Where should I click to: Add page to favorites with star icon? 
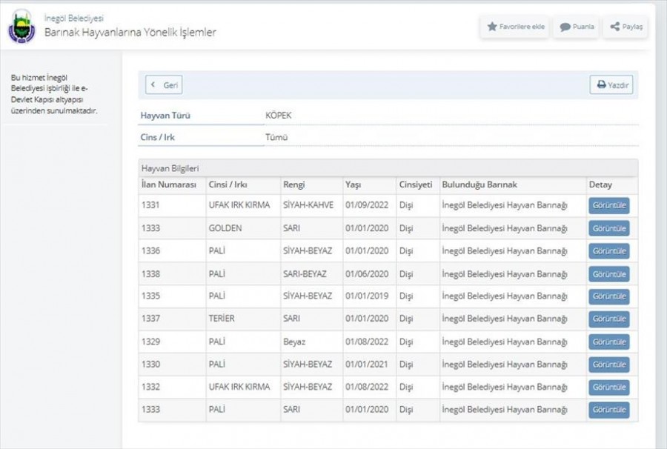tap(492, 27)
